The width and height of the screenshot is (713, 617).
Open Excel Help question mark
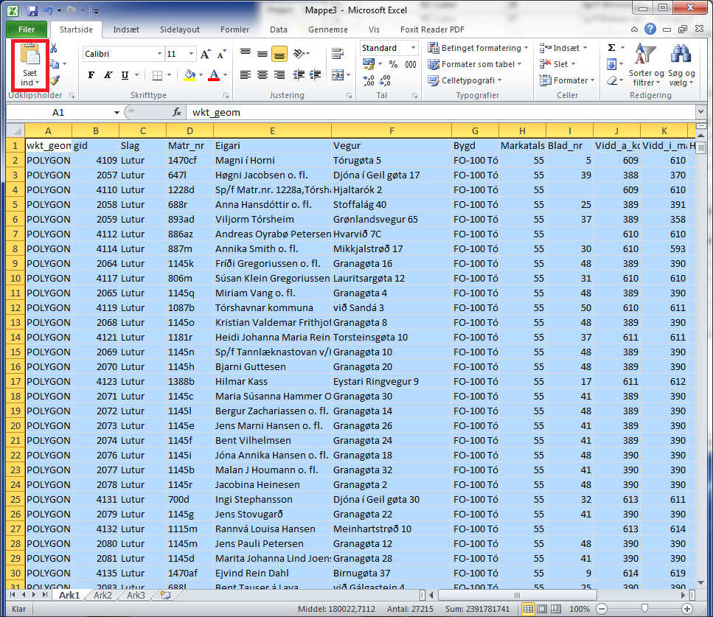[650, 29]
